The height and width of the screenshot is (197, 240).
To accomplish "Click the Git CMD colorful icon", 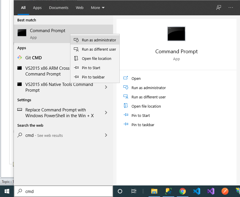I will 20,58.
